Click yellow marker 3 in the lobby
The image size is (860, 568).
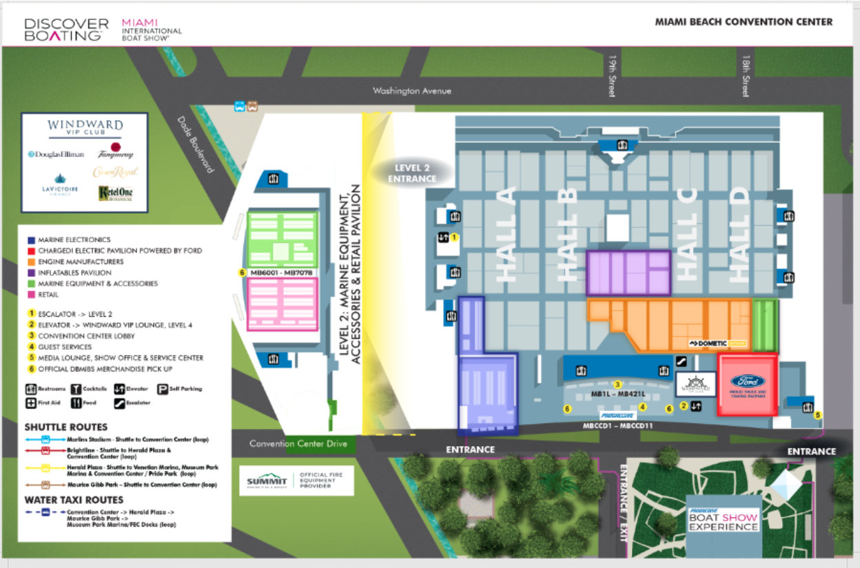[x=618, y=384]
